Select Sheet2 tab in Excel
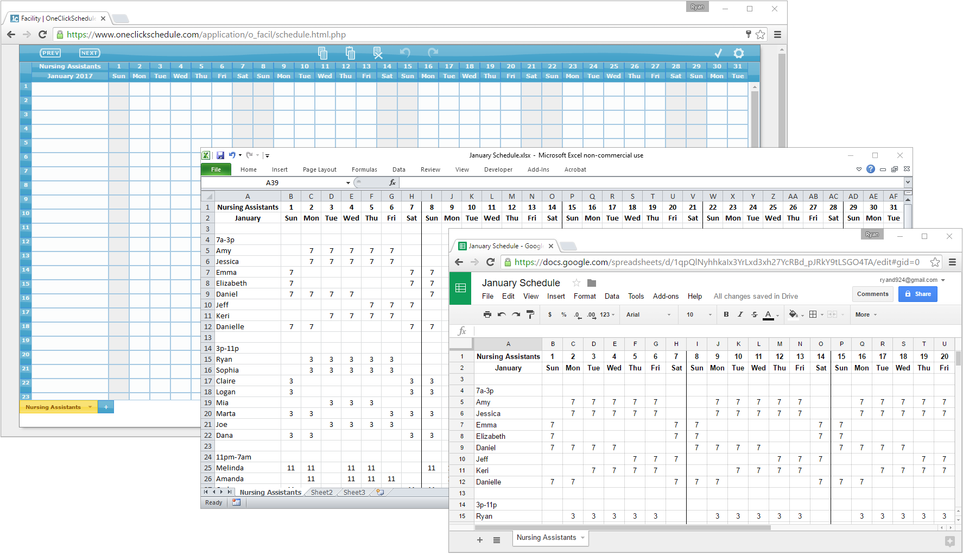963x554 pixels. (321, 492)
